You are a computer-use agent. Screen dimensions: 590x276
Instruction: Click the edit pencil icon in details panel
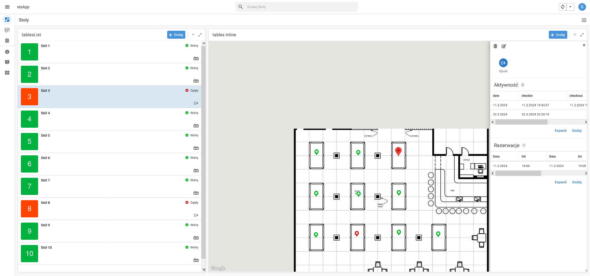pyautogui.click(x=504, y=46)
